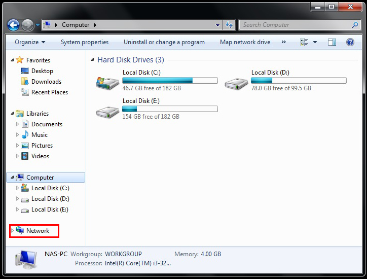Open address bar history dropdown
Viewport: 367px width, 279px height.
217,25
